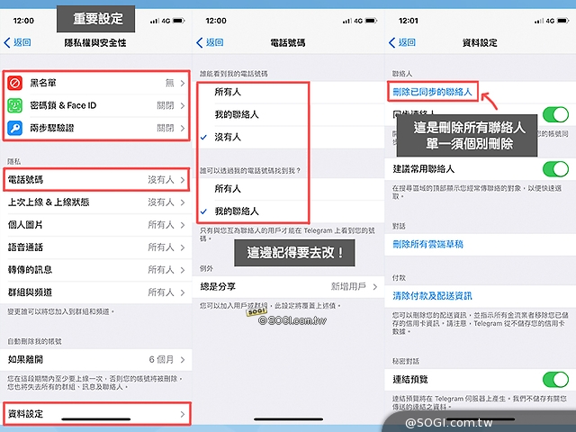Open the 黑名單 row
The width and height of the screenshot is (576, 432).
96,83
